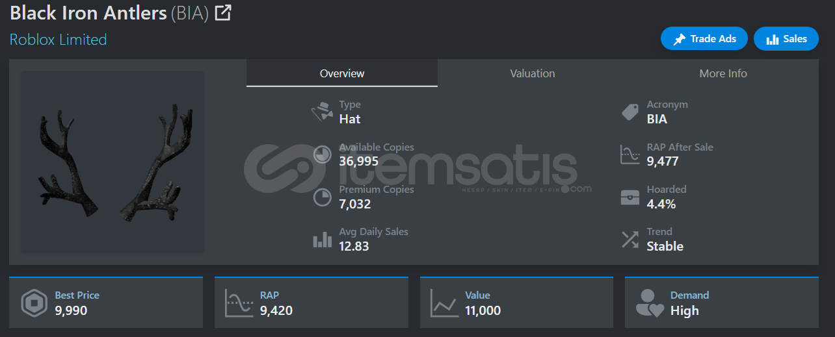Click the (BIA) acronym in title
The width and height of the screenshot is (835, 337).
click(189, 13)
